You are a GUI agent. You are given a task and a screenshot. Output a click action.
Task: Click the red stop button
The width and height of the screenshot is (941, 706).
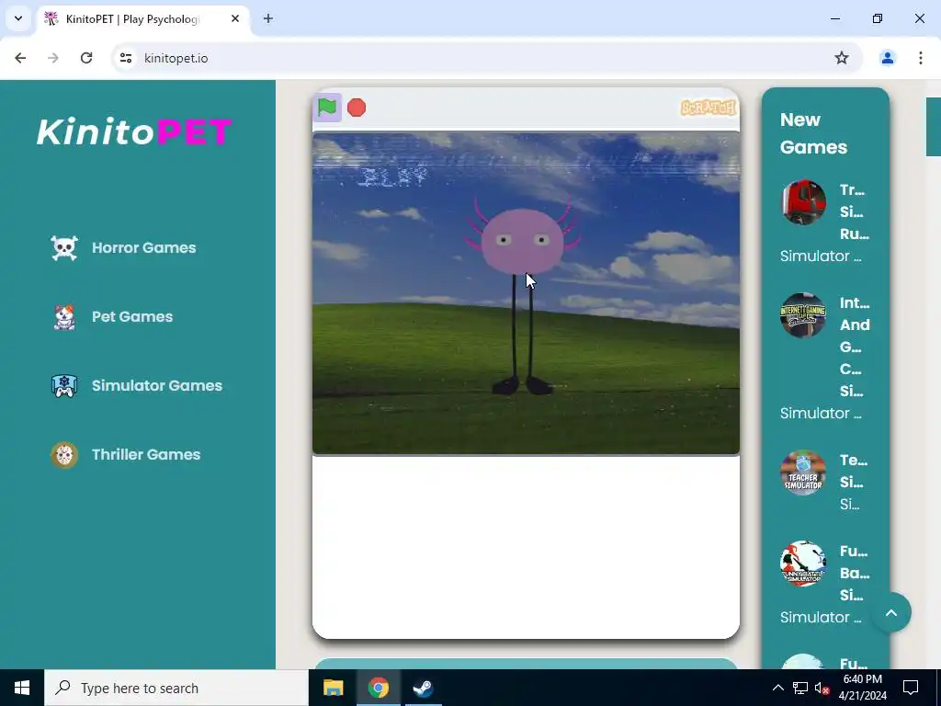click(x=357, y=108)
